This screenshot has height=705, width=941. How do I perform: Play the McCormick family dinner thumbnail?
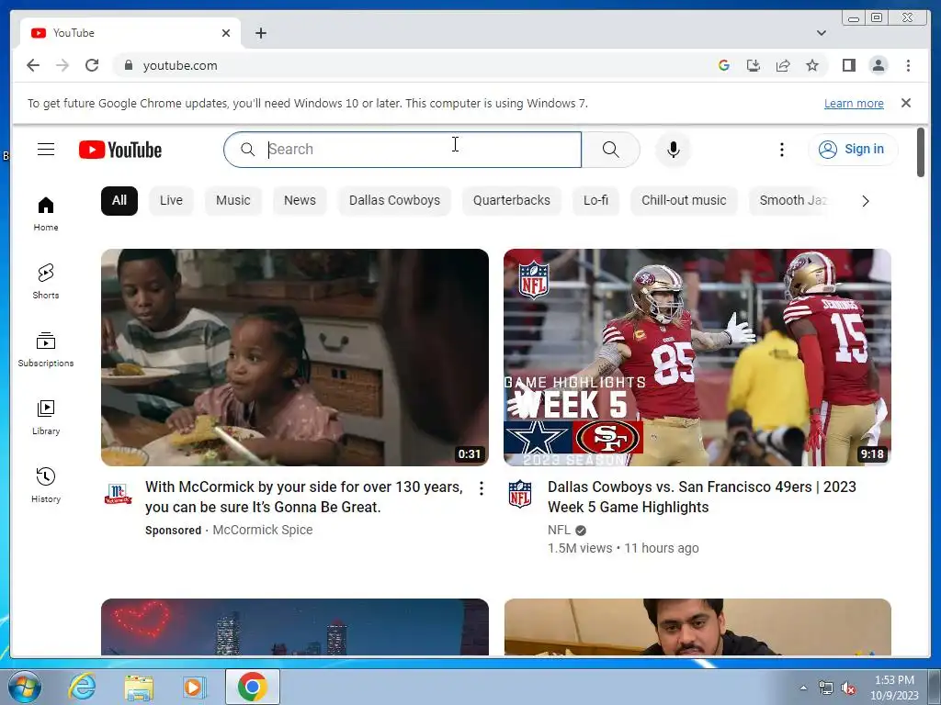295,357
